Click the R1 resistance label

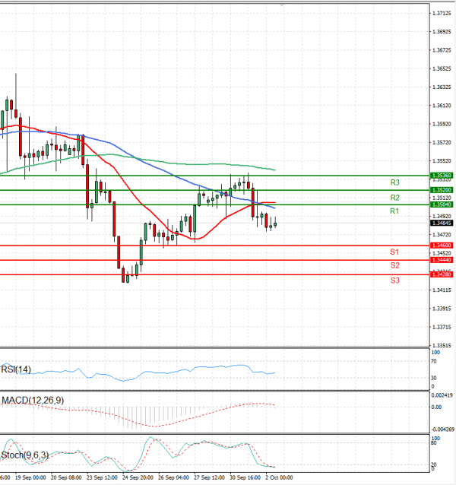tap(394, 211)
